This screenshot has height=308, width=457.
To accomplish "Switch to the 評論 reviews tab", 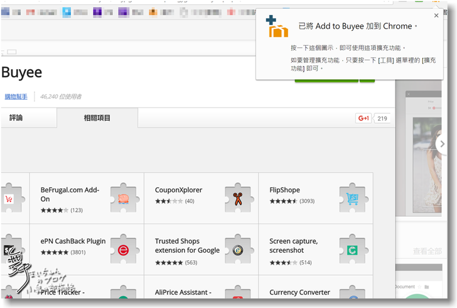I will click(x=16, y=118).
